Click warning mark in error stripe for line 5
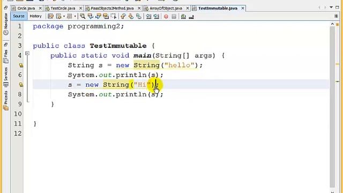Image resolution: width=343 pixels, height=193 pixels. coord(337,64)
